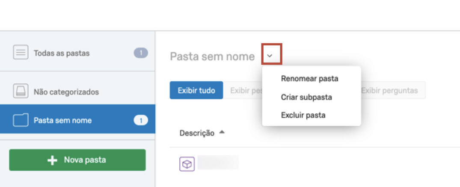Screen dimensions: 460x187
Task: Click the count badge on Todas as pastas
Action: (140, 53)
